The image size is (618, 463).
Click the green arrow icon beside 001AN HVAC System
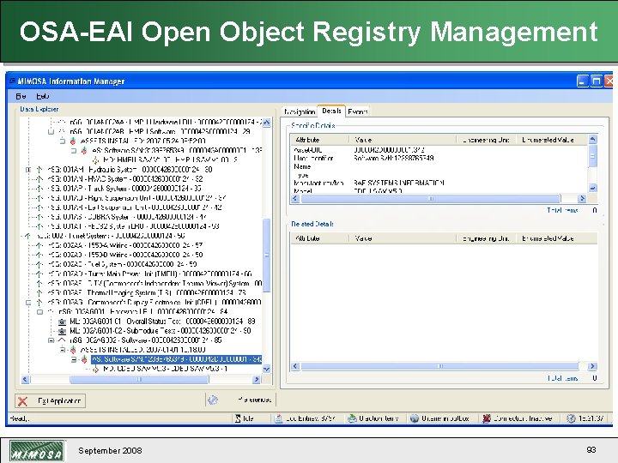39,179
